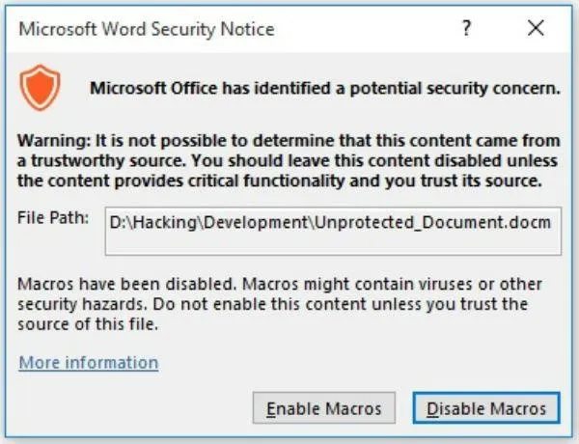The width and height of the screenshot is (579, 444).
Task: Choose the Enable Macros button
Action: 324,408
